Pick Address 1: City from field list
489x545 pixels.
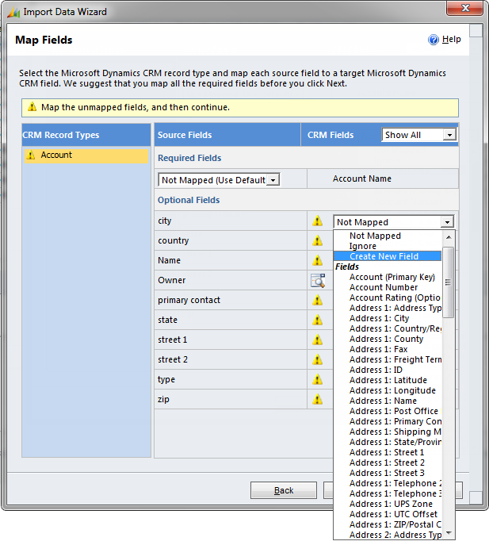(379, 318)
